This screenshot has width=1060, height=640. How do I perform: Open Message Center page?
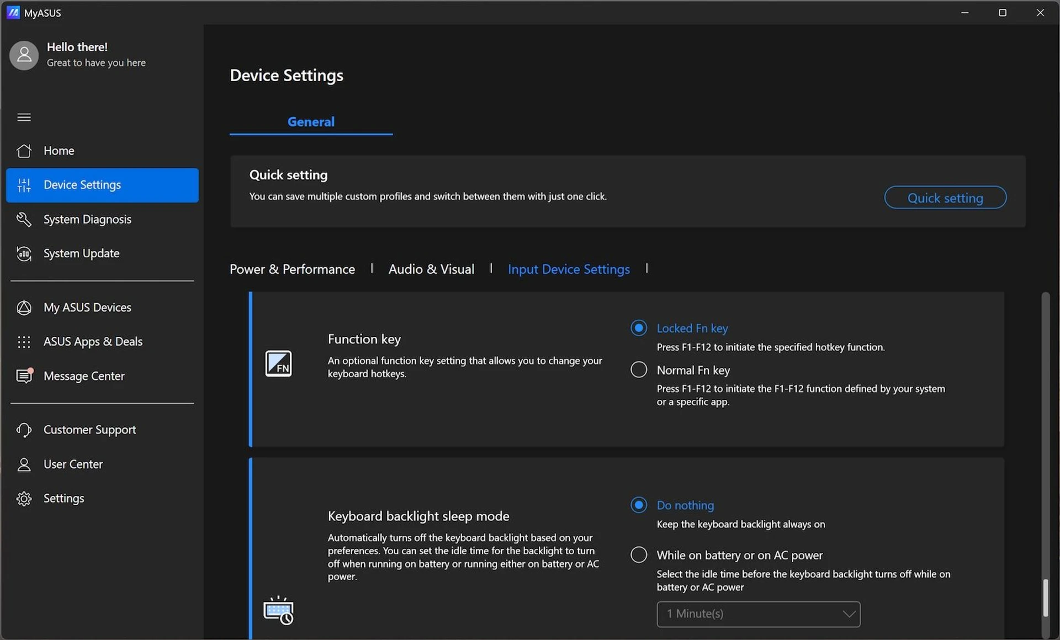click(102, 376)
